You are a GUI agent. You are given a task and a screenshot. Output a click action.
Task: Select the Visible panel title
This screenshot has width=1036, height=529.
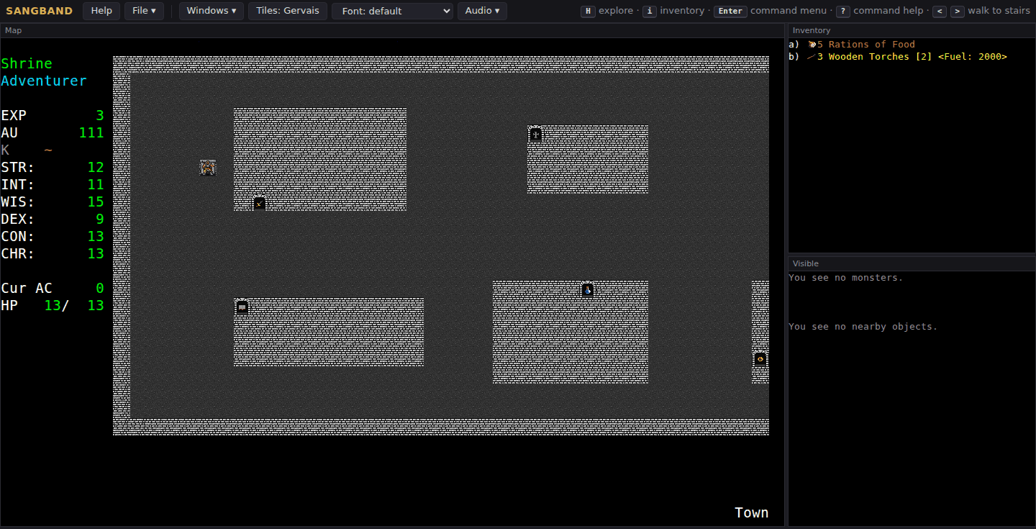pos(806,263)
